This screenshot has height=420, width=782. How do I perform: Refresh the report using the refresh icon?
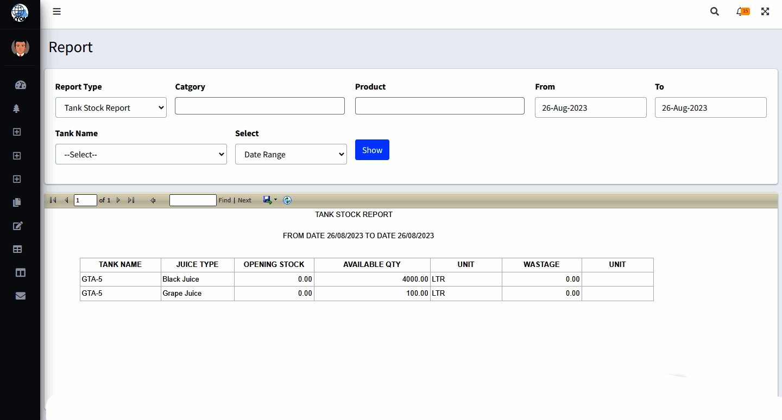point(287,200)
